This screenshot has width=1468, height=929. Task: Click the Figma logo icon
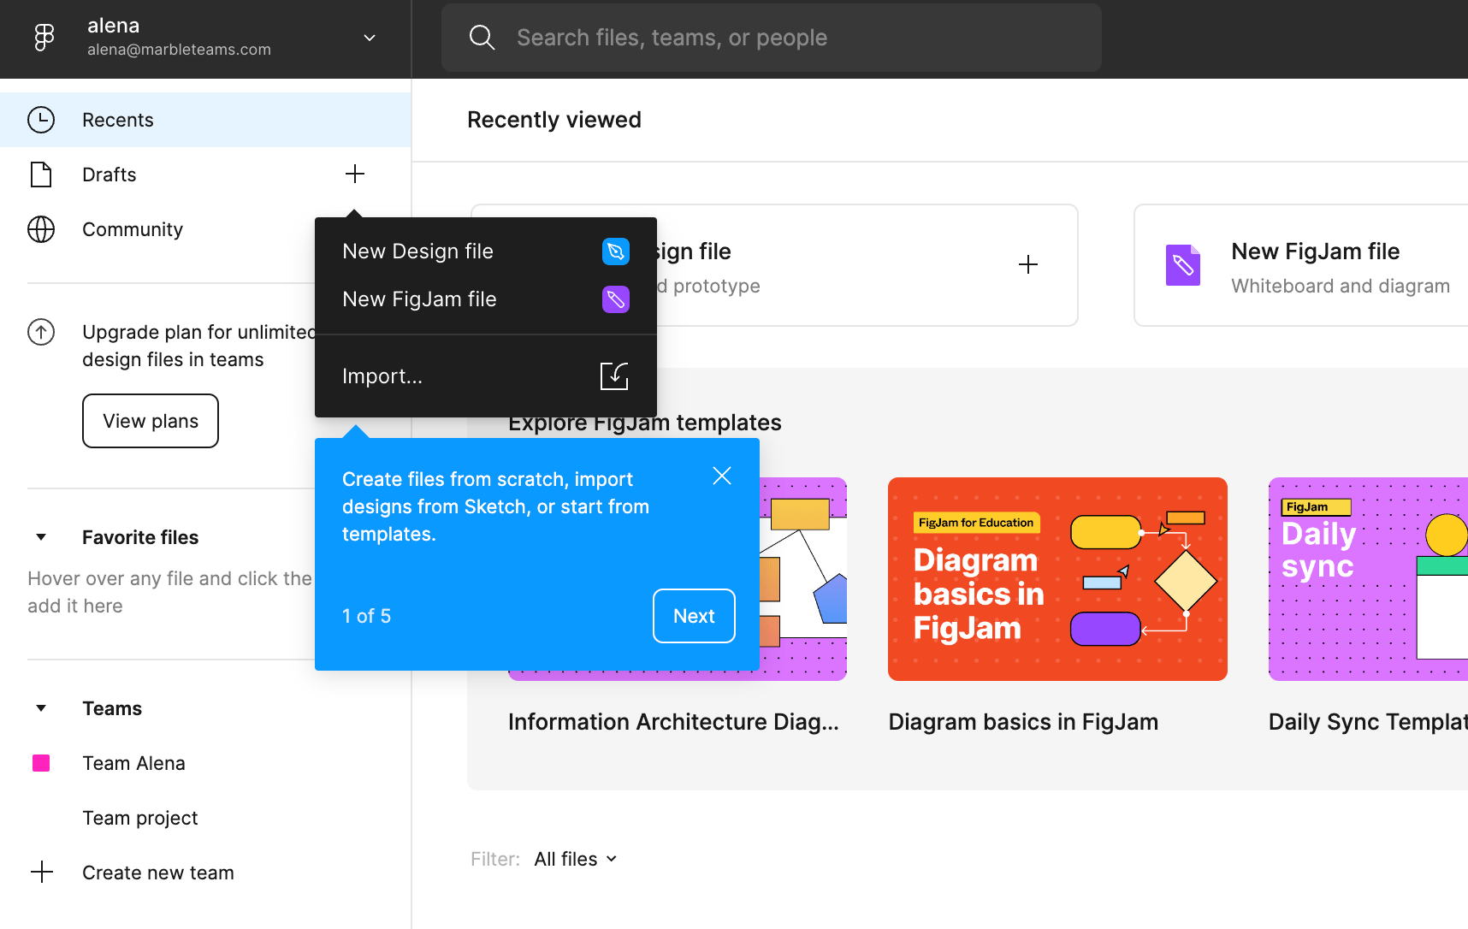click(44, 38)
